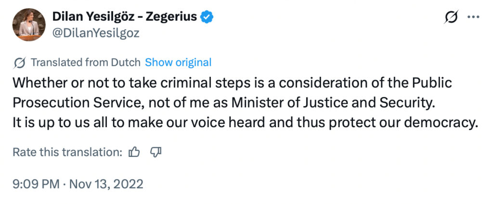The height and width of the screenshot is (204, 493).
Task: Click the "Show original" link
Action: (178, 62)
